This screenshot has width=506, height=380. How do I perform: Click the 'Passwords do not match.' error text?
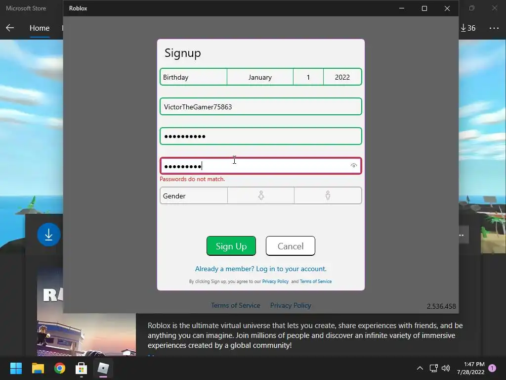pos(192,179)
